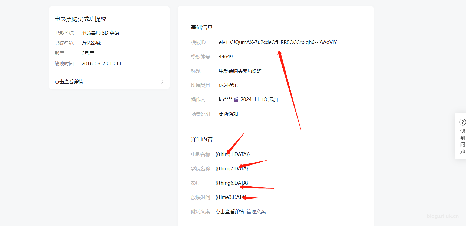Click the 管理文案 link

(x=256, y=212)
